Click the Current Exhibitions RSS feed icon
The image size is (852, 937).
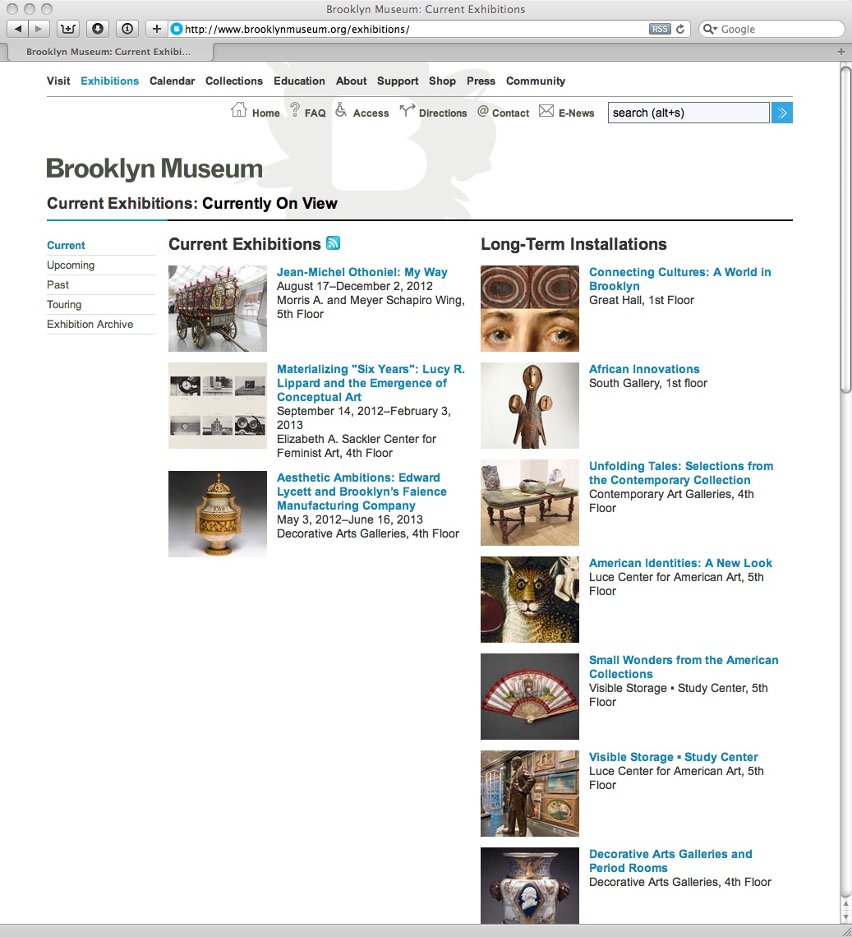click(334, 242)
